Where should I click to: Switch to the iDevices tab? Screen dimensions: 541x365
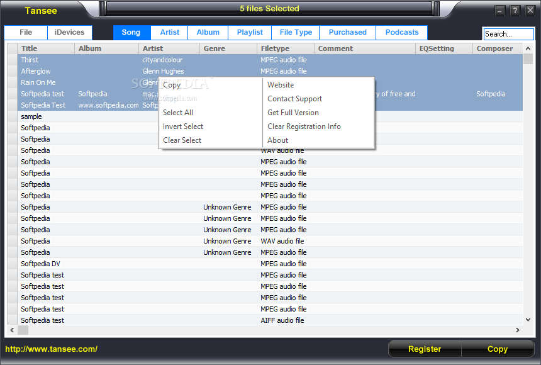(x=70, y=33)
